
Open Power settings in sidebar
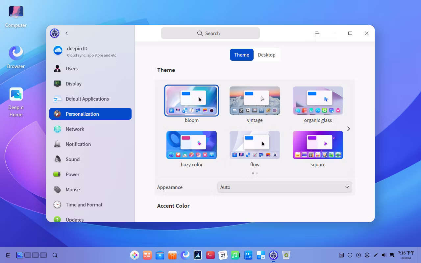tap(72, 175)
